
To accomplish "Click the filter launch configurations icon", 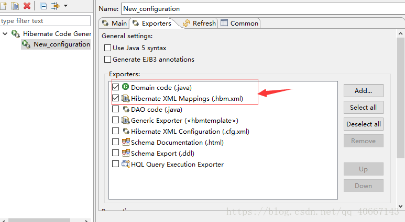I will tap(55, 6).
